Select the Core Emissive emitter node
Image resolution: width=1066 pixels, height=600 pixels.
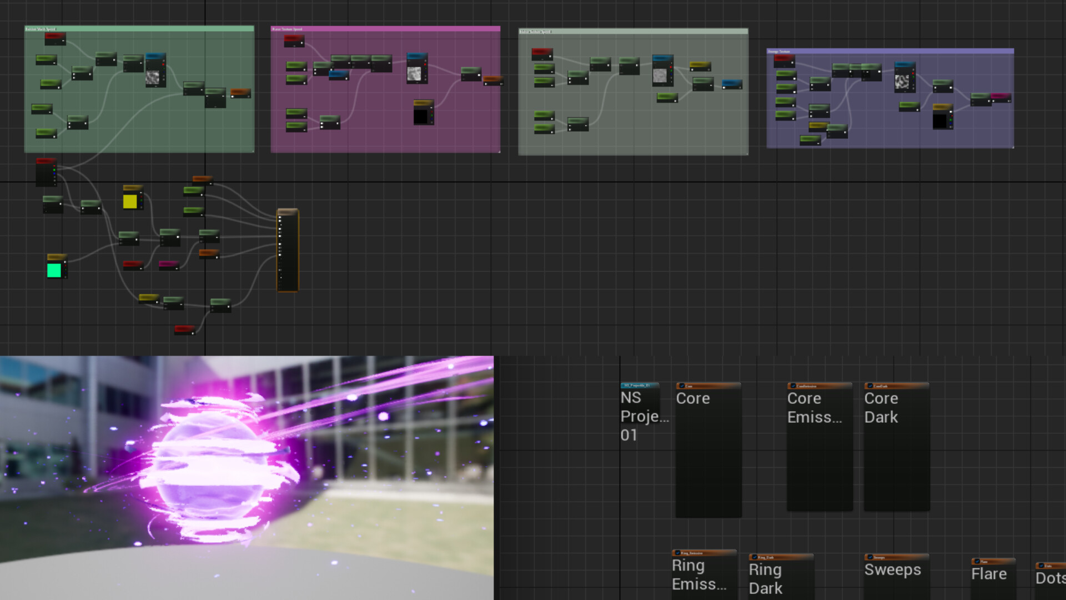[x=818, y=444]
